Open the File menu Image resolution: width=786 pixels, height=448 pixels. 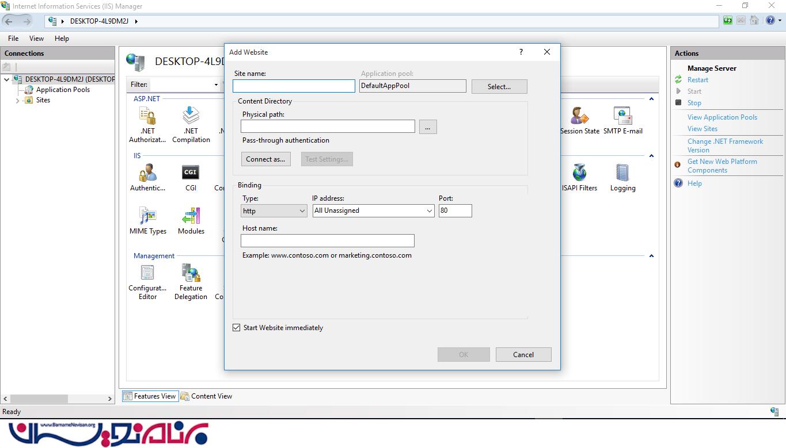click(13, 39)
